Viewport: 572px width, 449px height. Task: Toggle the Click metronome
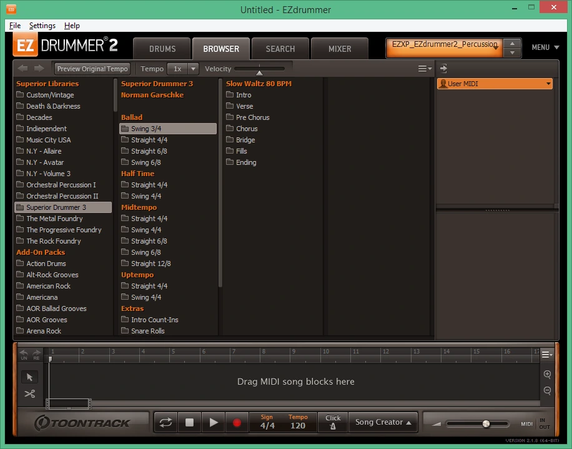point(333,422)
